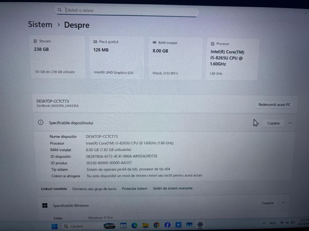Open volume control in system tray

click(287, 222)
